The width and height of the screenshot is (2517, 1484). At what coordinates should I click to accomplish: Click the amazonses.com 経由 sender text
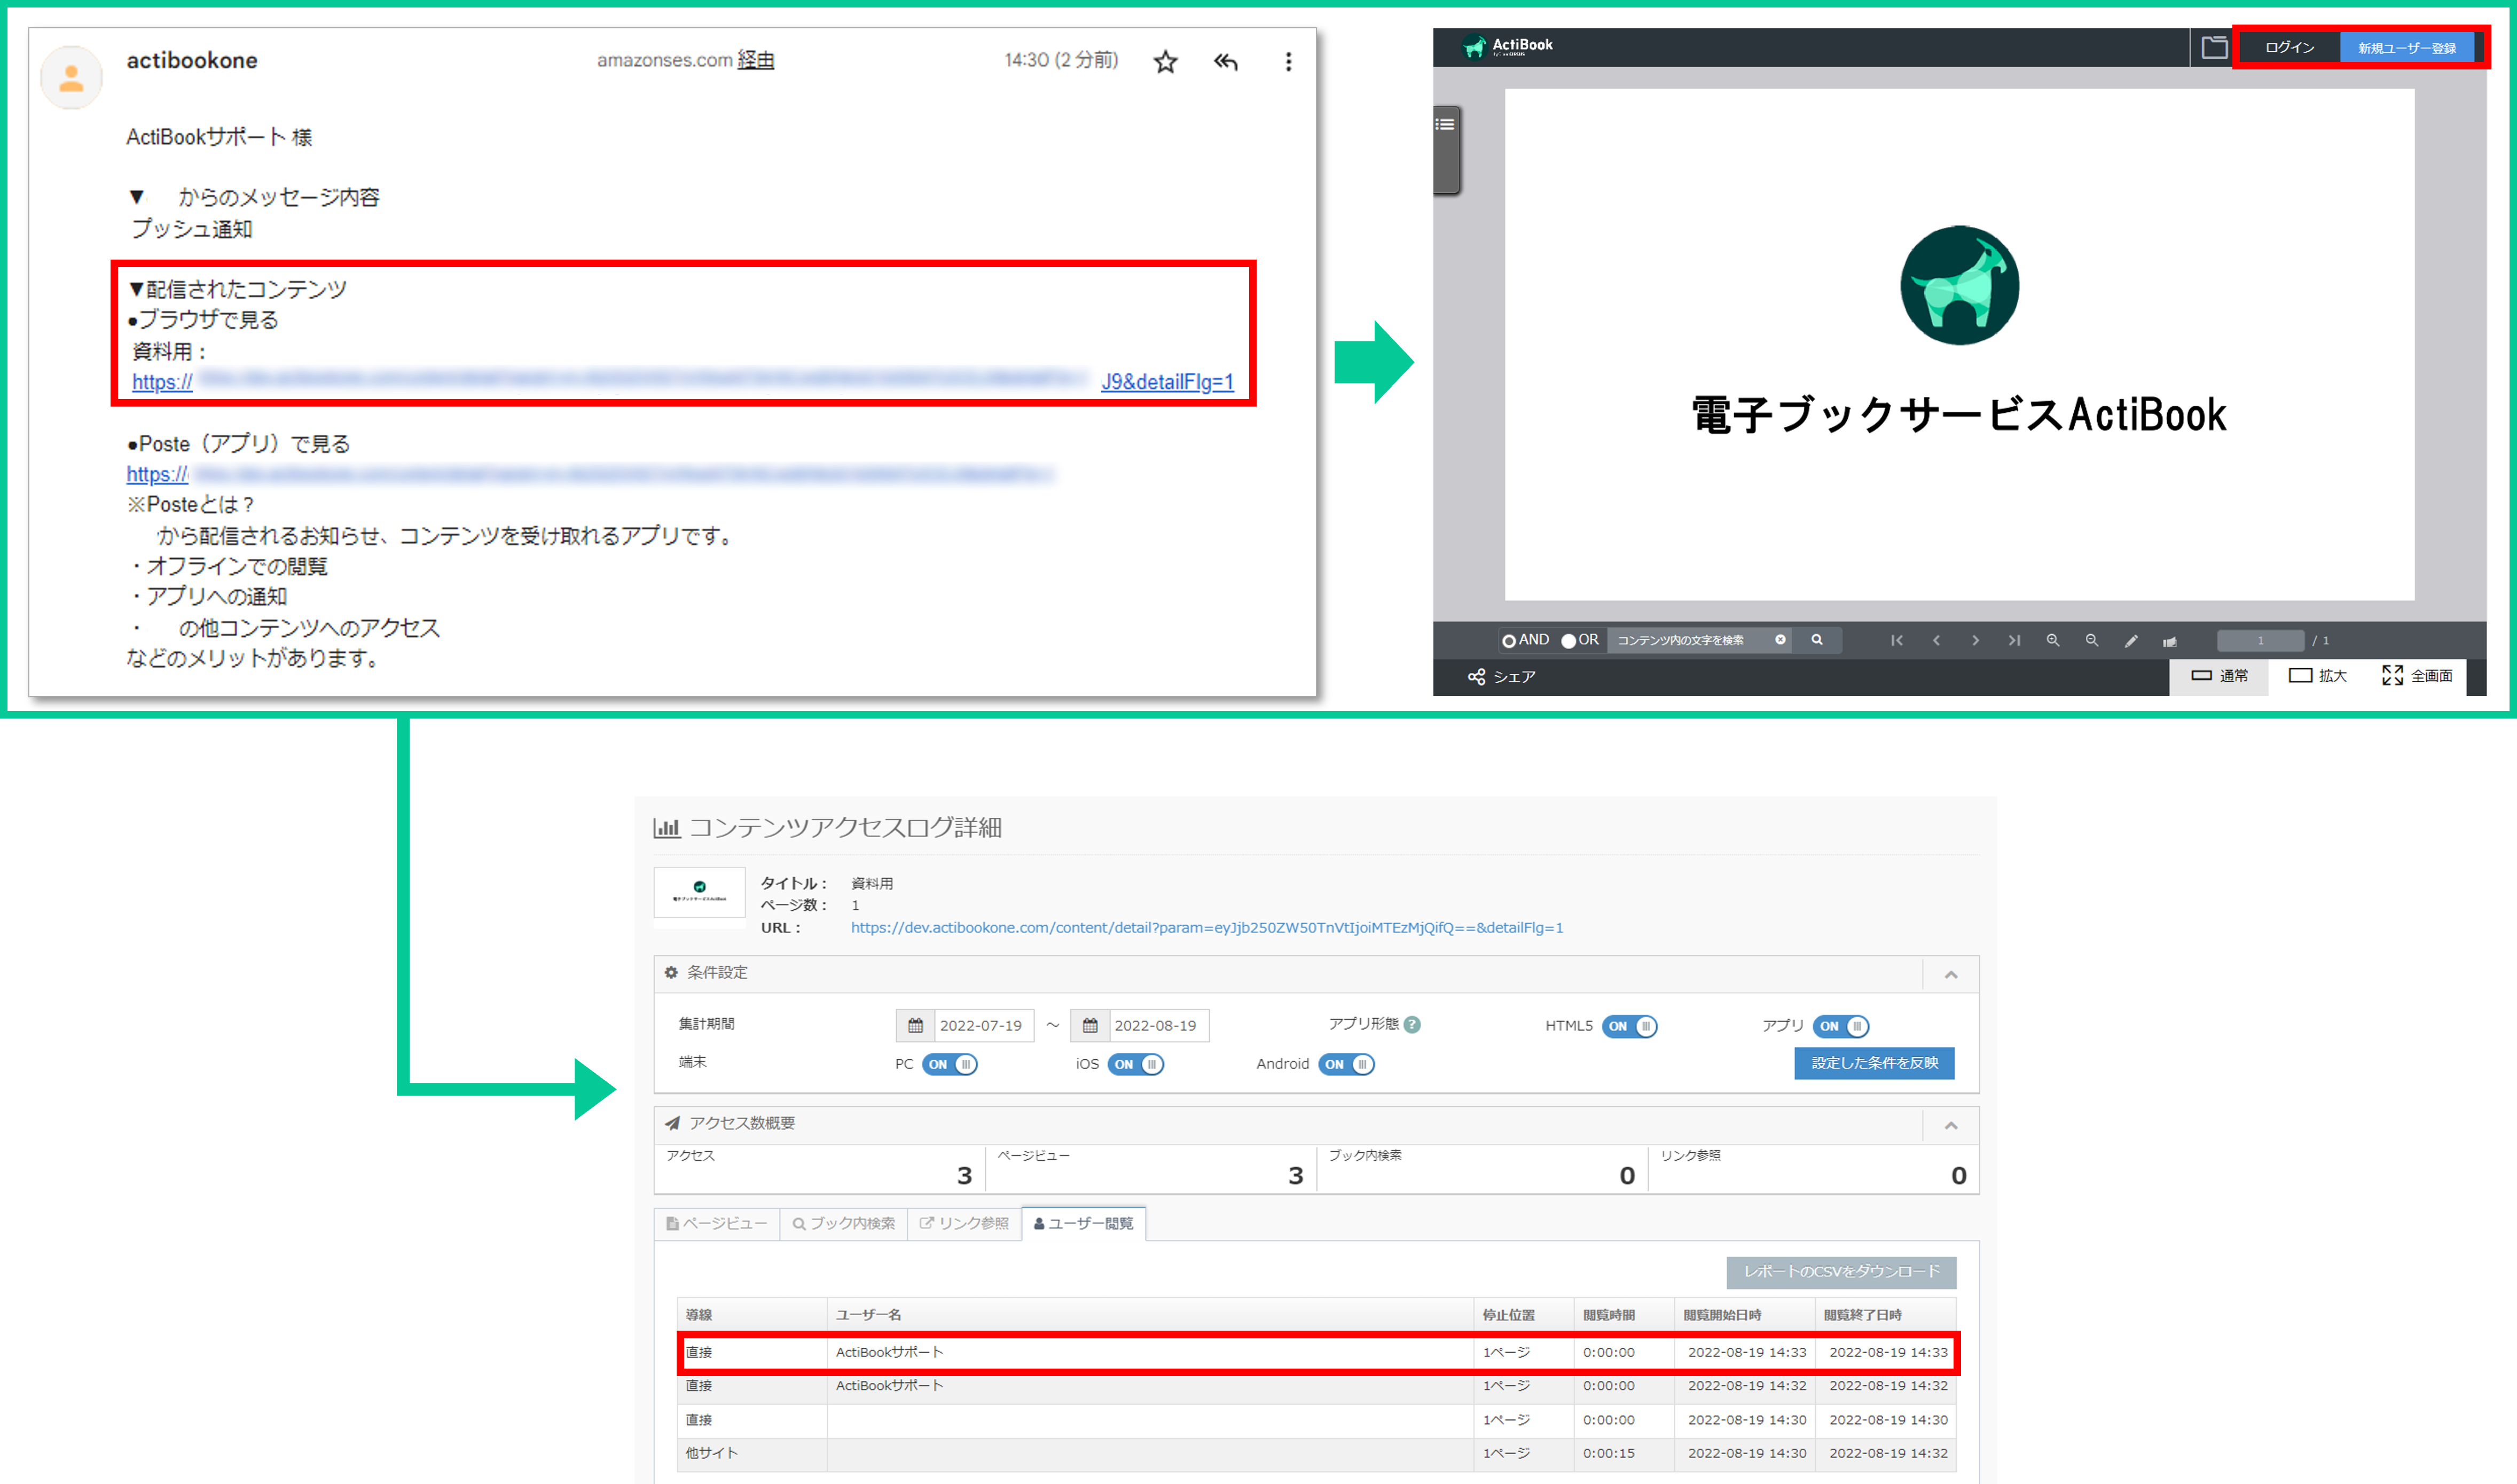coord(685,60)
